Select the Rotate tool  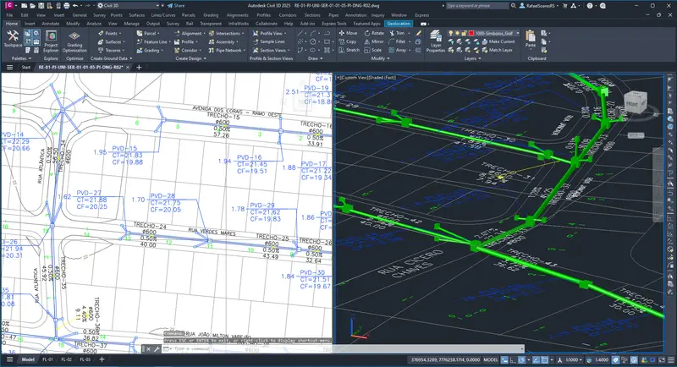tap(374, 33)
